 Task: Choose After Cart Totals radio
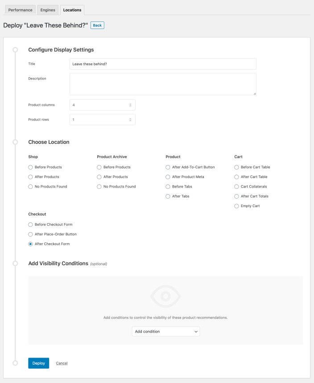tap(236, 196)
